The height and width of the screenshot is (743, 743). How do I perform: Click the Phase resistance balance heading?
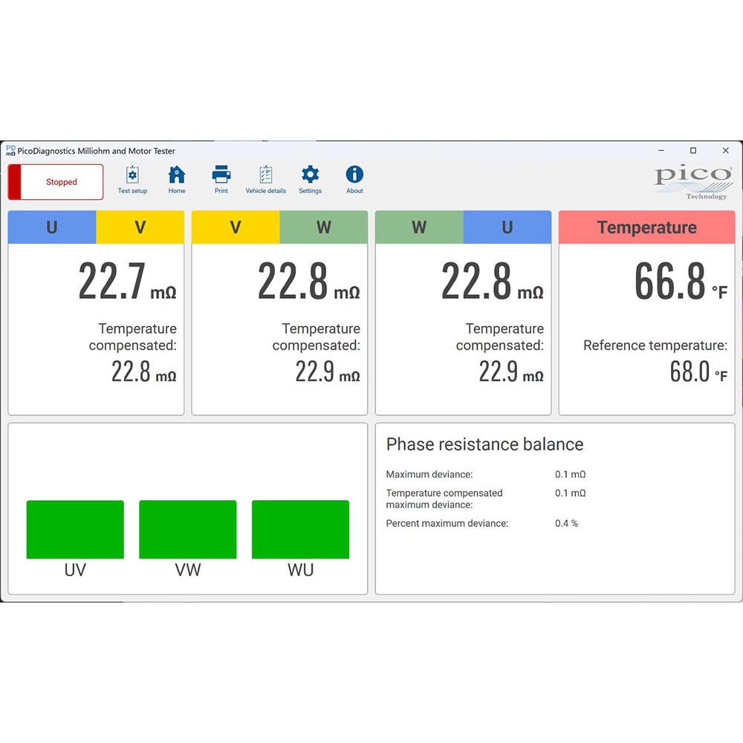click(484, 444)
